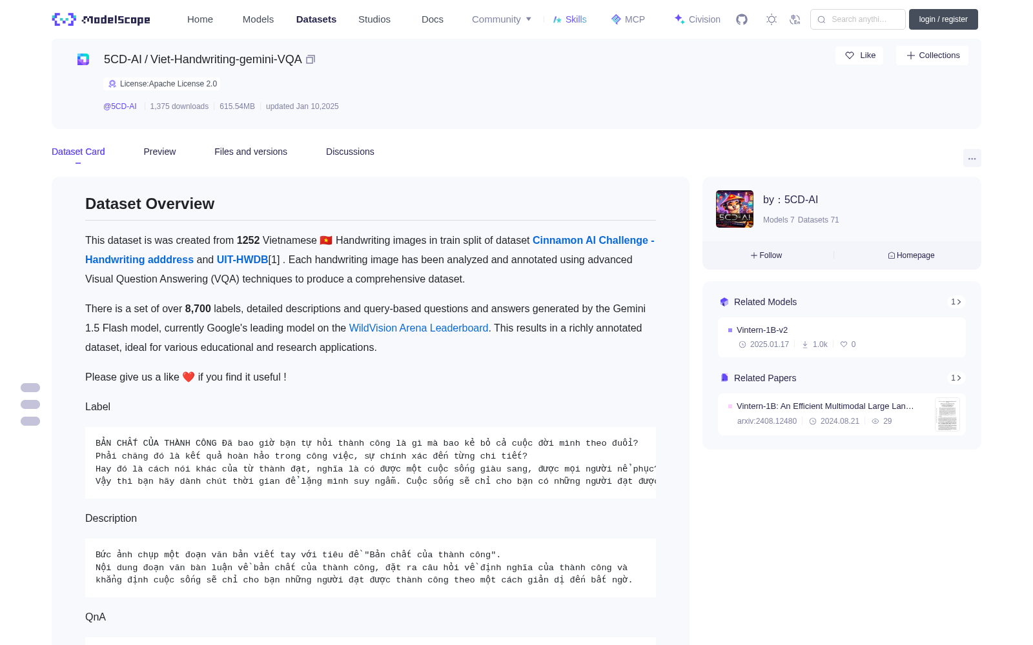The width and height of the screenshot is (1033, 645).
Task: Switch to the Dataset Card tab
Action: click(78, 152)
